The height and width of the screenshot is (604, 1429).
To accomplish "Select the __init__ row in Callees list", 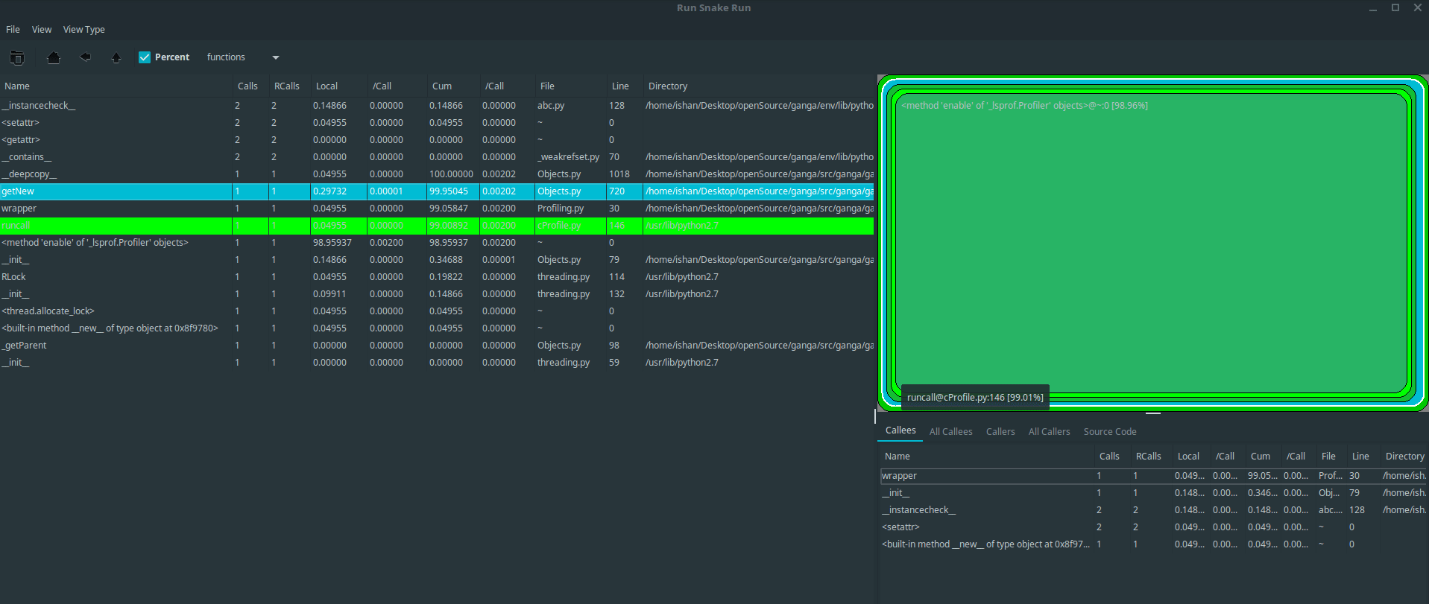I will click(1153, 493).
